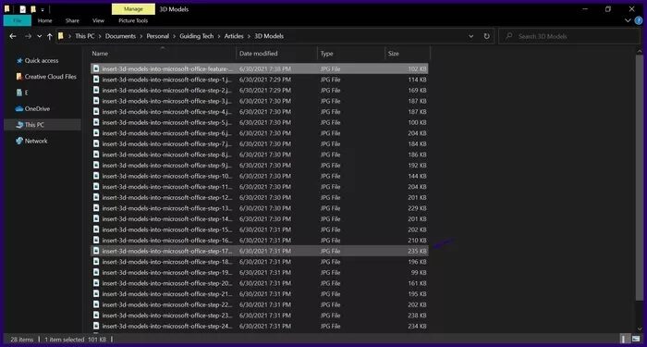Select the 99 KB step-19 file
The height and width of the screenshot is (347, 647).
tap(259, 273)
